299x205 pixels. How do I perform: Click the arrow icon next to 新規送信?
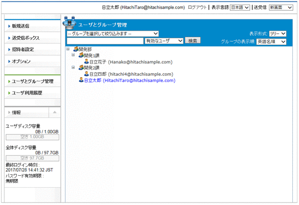(x=9, y=26)
